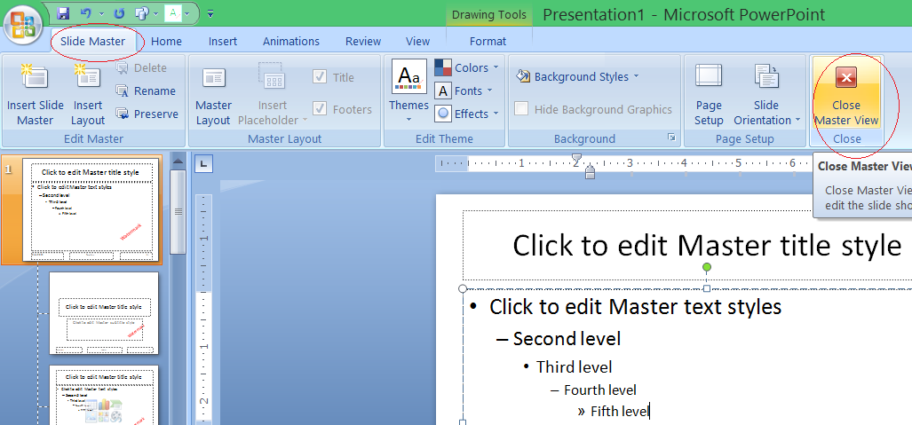Open Master Layout dialog
The image size is (912, 425).
click(x=213, y=94)
